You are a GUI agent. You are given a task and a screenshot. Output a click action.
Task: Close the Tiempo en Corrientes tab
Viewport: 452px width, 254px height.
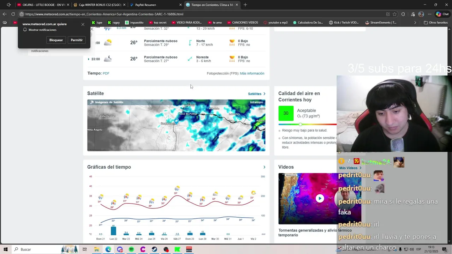tap(237, 5)
